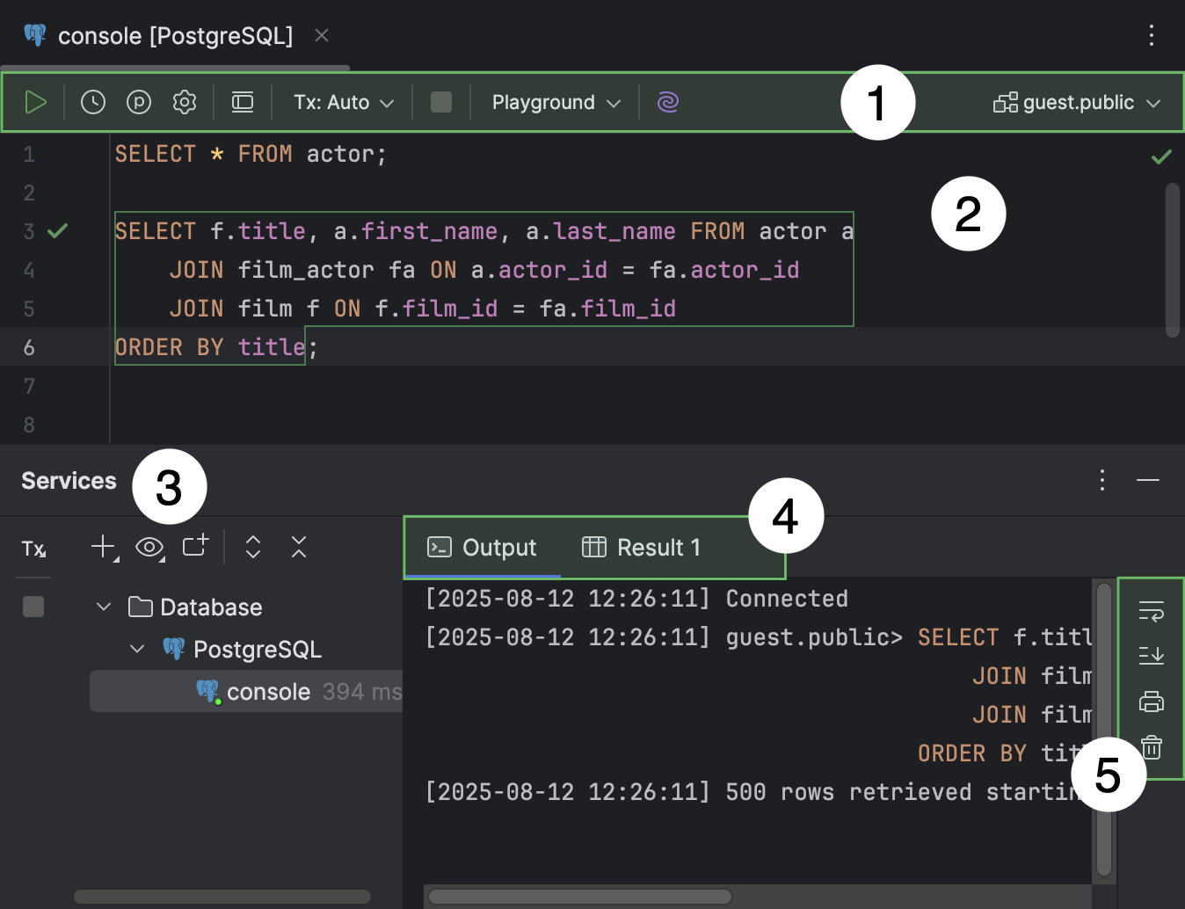1185x909 pixels.
Task: Print the output log using the printer icon
Action: tap(1150, 702)
